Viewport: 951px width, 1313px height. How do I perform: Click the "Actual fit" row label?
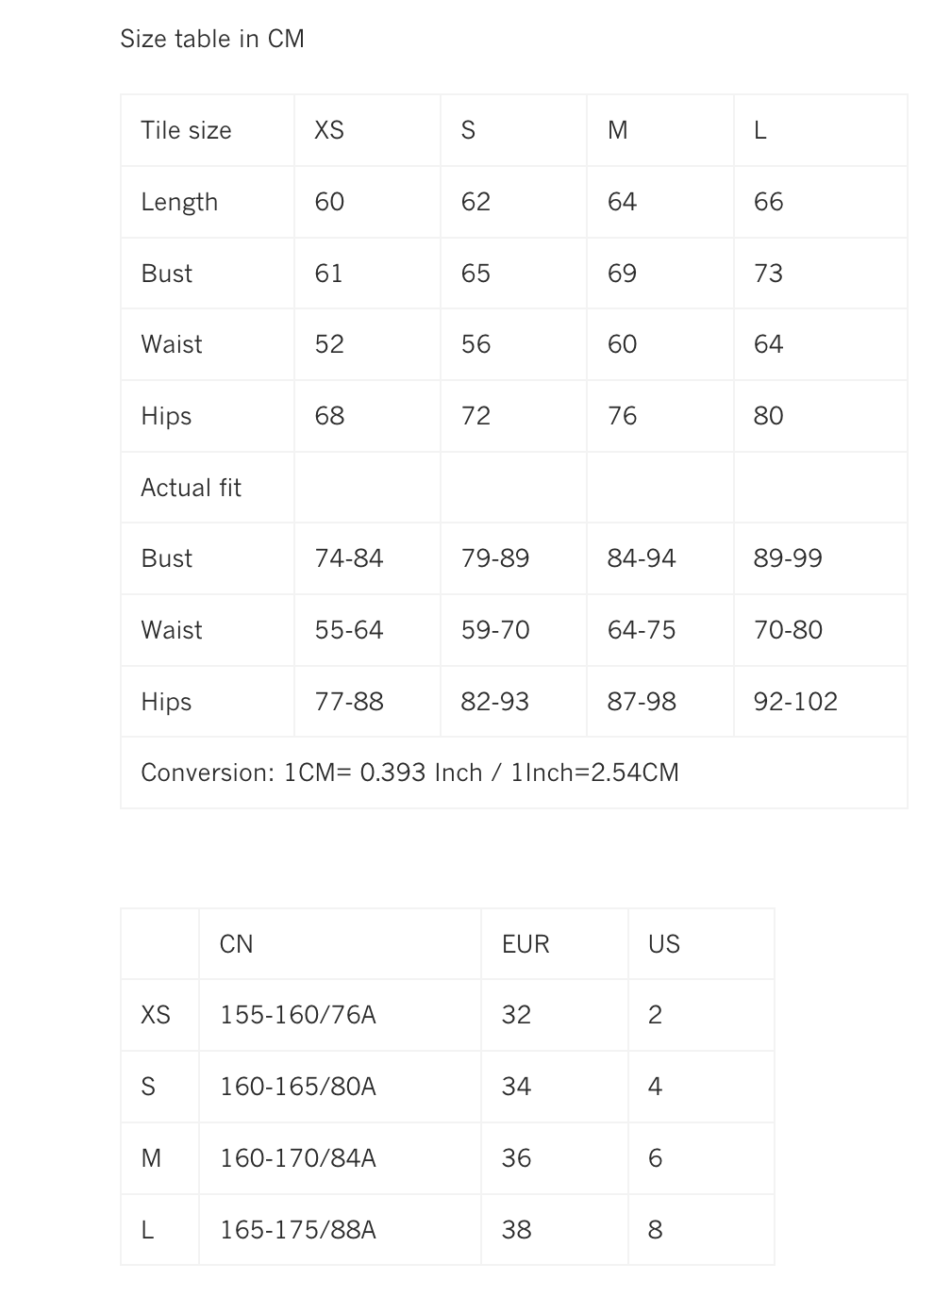(x=191, y=488)
